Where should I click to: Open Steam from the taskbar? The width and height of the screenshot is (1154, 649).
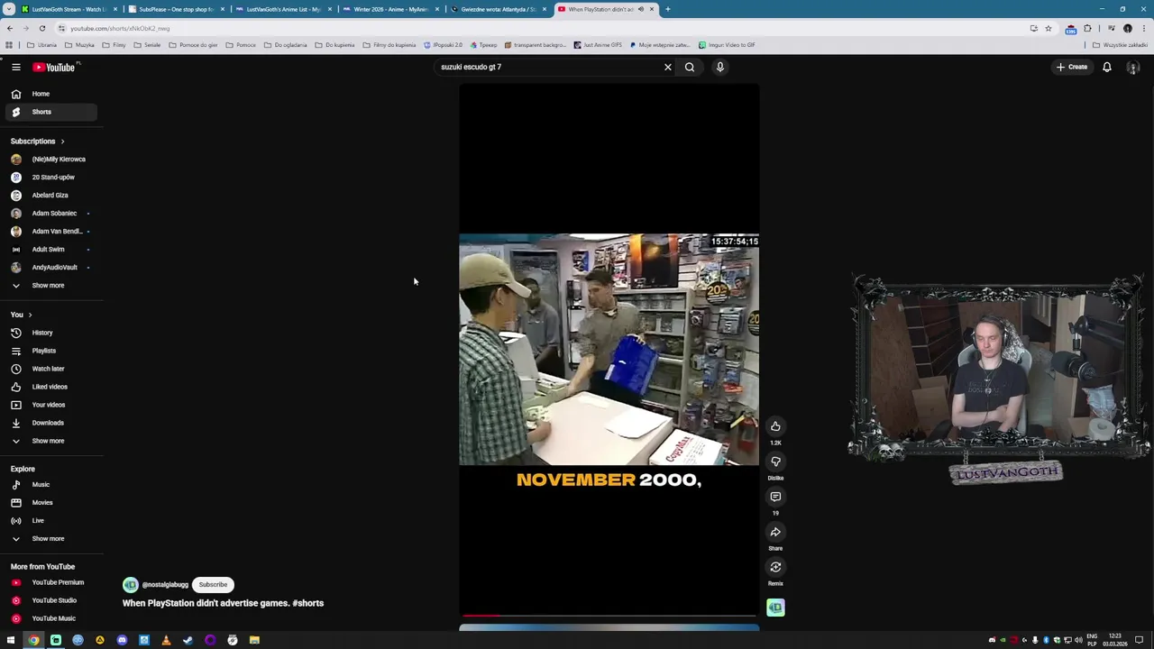188,640
